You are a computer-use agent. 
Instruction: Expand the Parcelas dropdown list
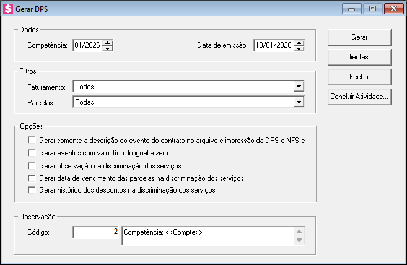click(x=299, y=102)
